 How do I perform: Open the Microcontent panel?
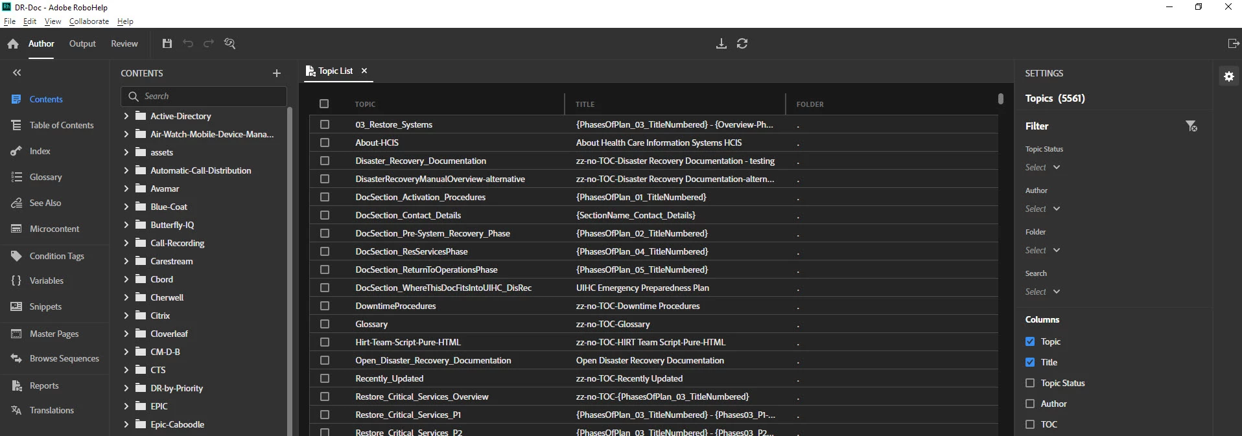(x=54, y=229)
